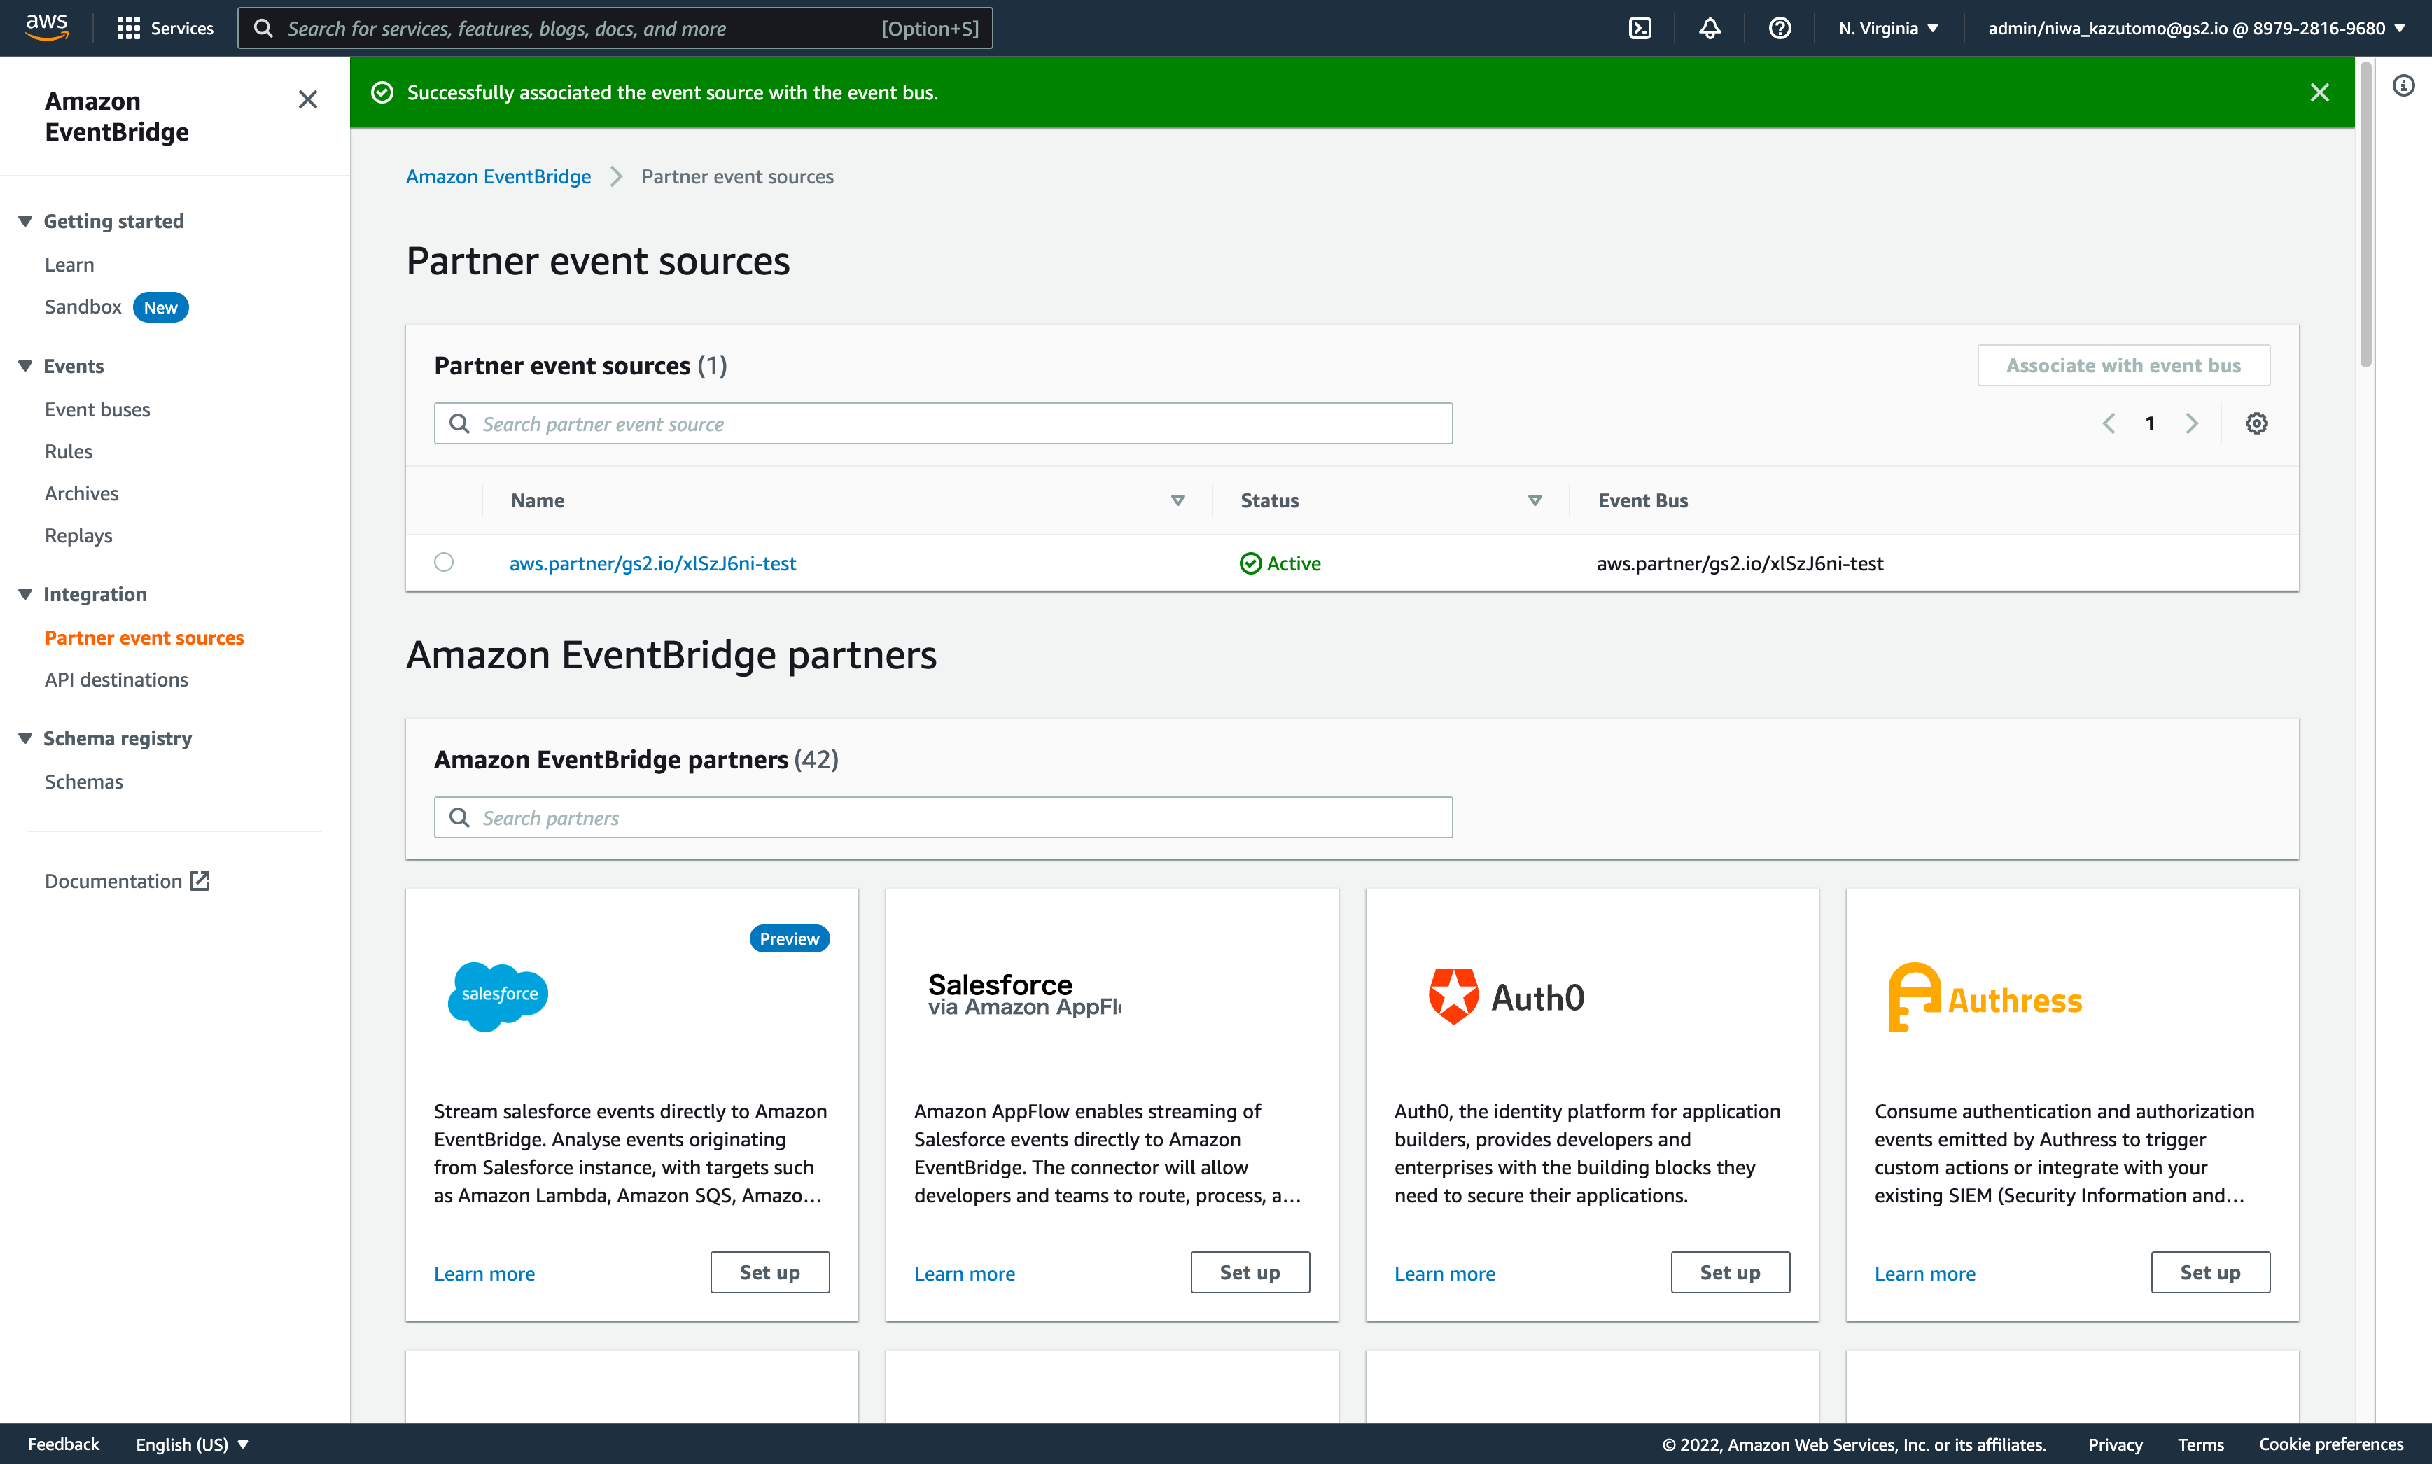Open Schemas in the sidebar

(x=84, y=781)
